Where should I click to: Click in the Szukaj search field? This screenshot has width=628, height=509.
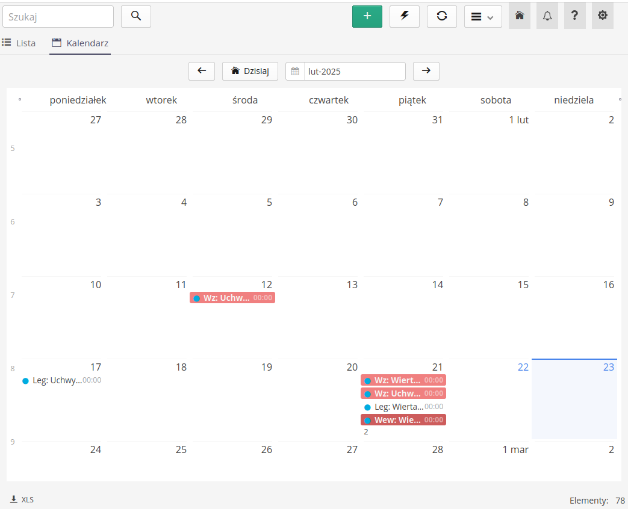point(58,17)
